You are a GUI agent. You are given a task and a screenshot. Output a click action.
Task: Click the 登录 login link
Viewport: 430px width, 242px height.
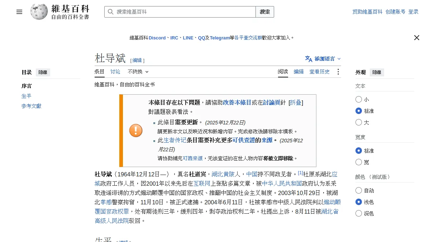(414, 12)
